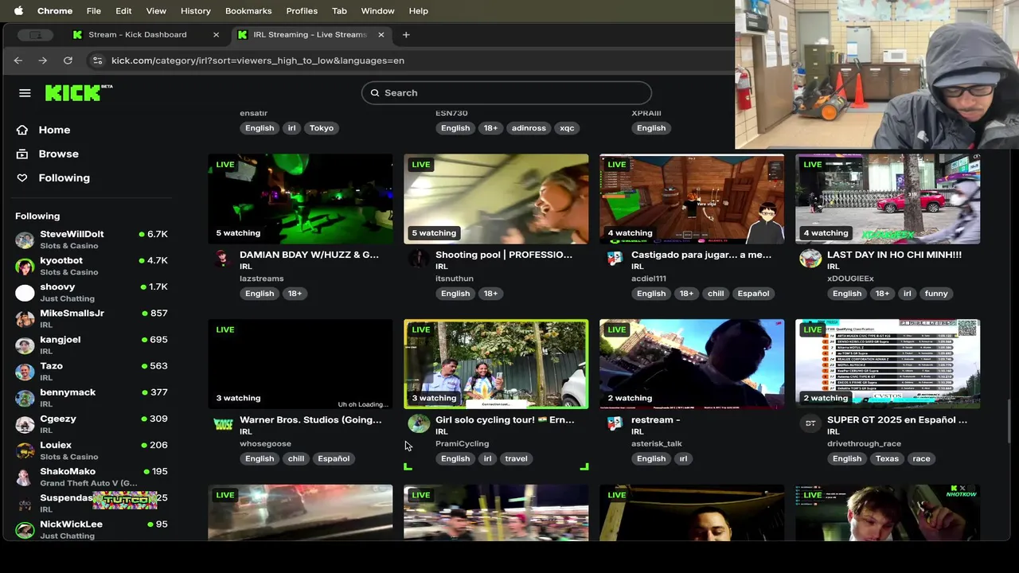Click the race tag

(x=921, y=458)
